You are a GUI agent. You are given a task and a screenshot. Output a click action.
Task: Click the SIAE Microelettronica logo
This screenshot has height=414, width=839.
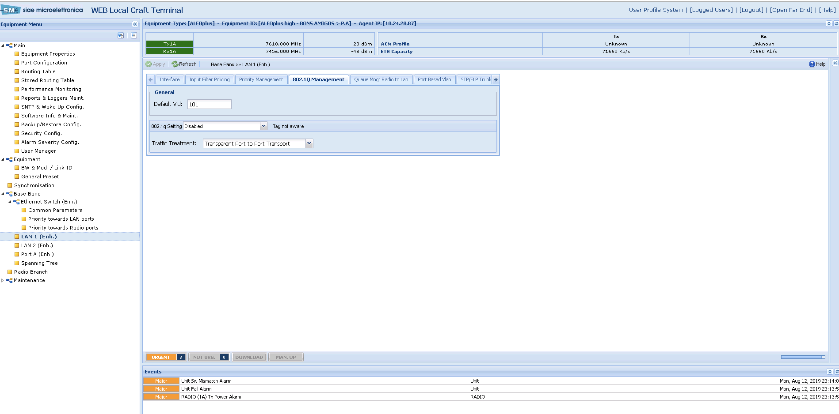[x=42, y=10]
